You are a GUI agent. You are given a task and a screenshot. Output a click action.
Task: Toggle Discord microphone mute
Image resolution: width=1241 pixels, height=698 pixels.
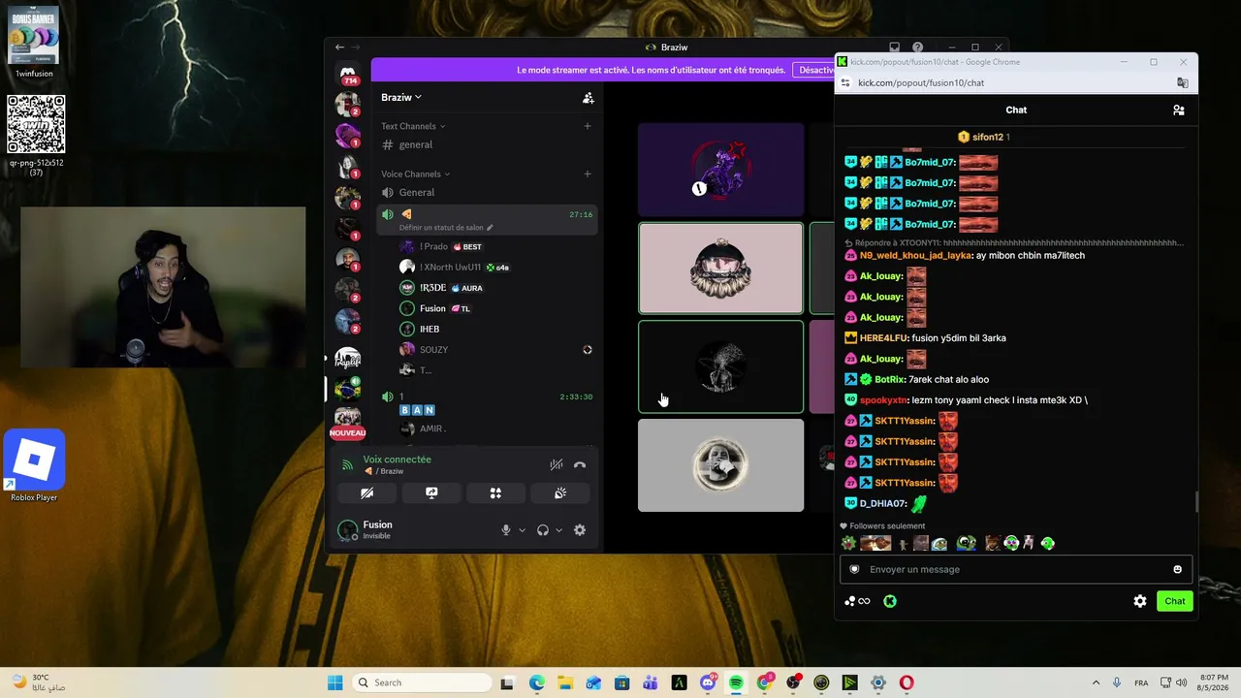click(505, 530)
